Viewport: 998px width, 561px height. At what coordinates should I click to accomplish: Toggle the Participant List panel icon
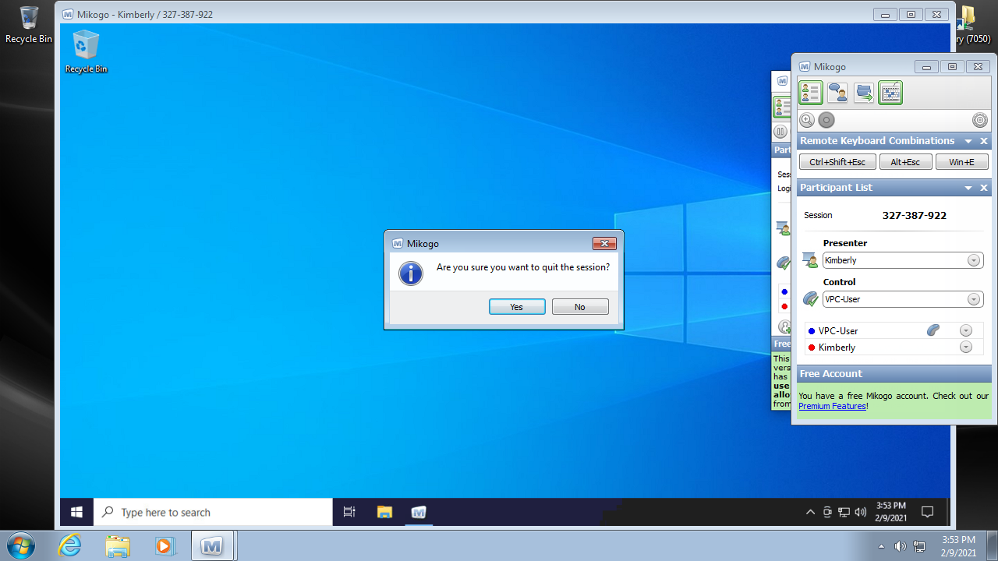pyautogui.click(x=811, y=93)
